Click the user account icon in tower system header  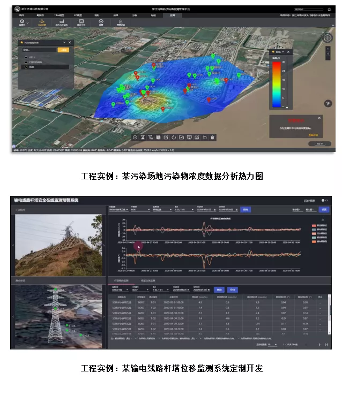click(x=323, y=201)
